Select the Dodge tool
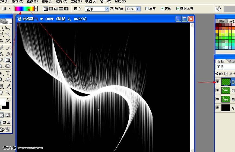Viewport: 235px width, 152px height. [8, 66]
